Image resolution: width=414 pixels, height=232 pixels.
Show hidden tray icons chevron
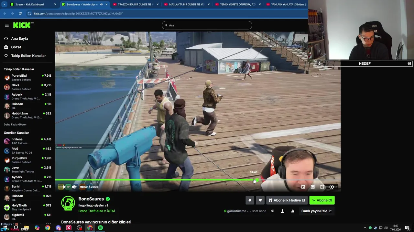tap(365, 228)
